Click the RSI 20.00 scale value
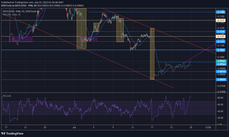The height and width of the screenshot is (137, 229). click(220, 118)
